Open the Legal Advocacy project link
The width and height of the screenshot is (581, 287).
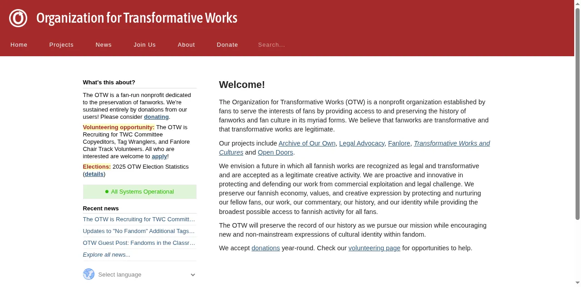362,143
